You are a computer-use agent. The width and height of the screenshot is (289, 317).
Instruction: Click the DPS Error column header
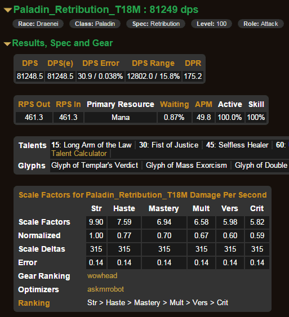[101, 63]
